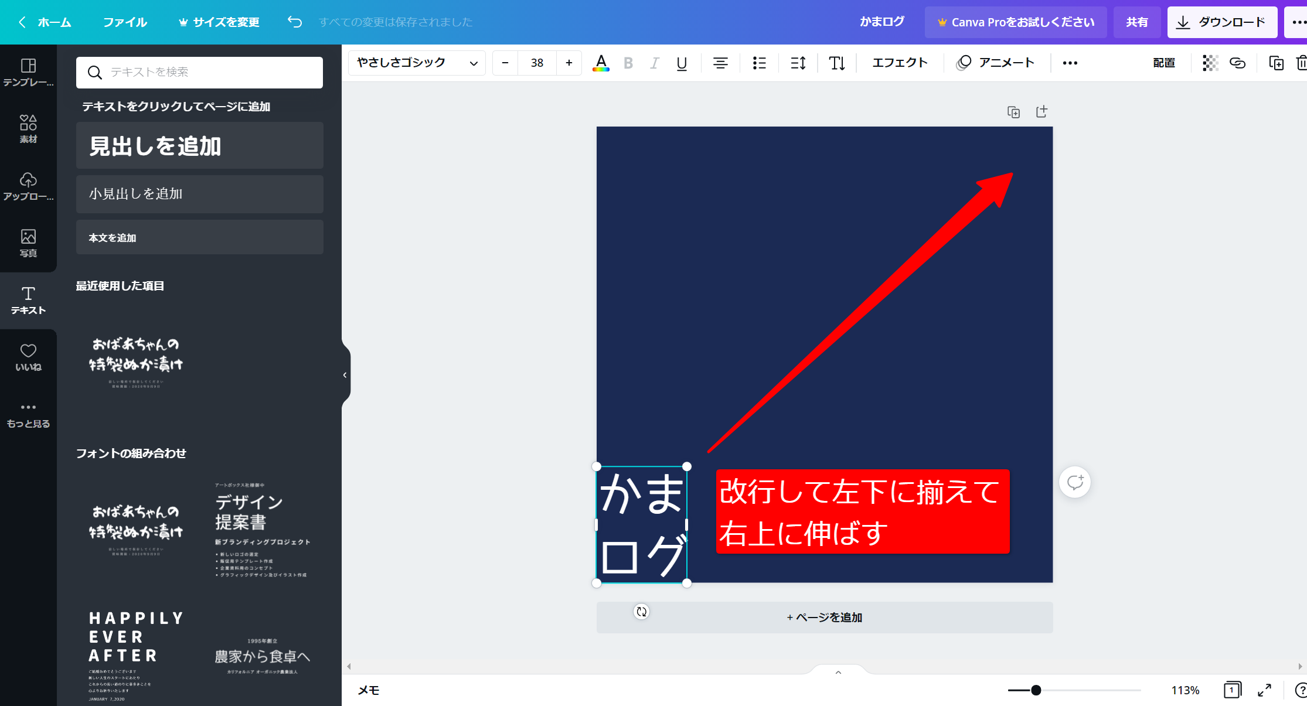Click Canva Proをお試しください button
Viewport: 1307px width, 706px height.
coord(1016,22)
